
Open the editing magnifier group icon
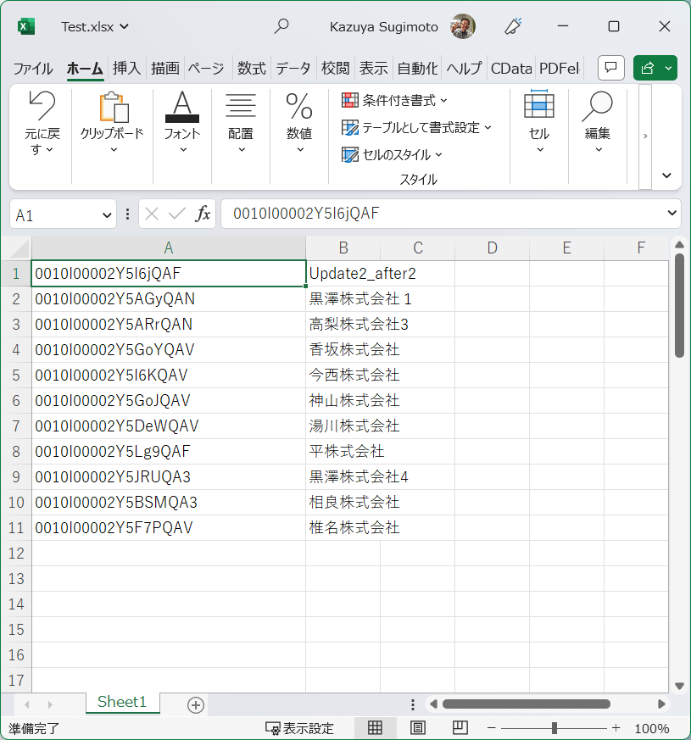[597, 106]
